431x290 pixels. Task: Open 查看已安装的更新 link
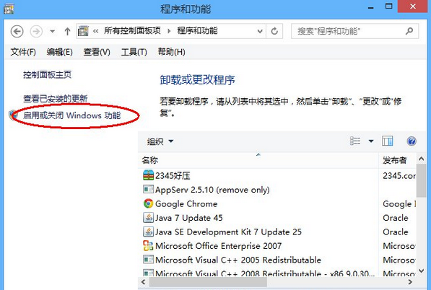click(56, 98)
